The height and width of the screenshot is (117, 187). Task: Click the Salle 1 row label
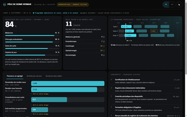click(x=115, y=27)
